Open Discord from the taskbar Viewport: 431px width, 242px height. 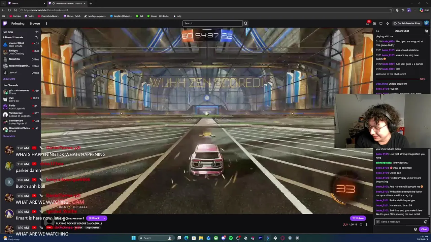coord(223,238)
